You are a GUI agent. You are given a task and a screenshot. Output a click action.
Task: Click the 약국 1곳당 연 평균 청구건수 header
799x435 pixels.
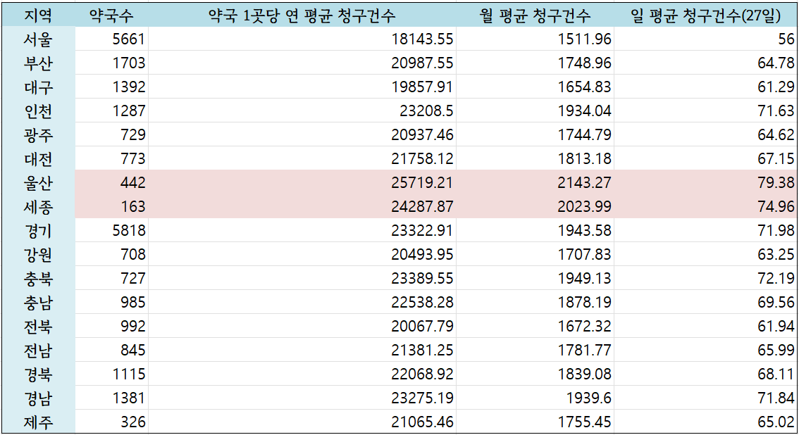click(303, 15)
